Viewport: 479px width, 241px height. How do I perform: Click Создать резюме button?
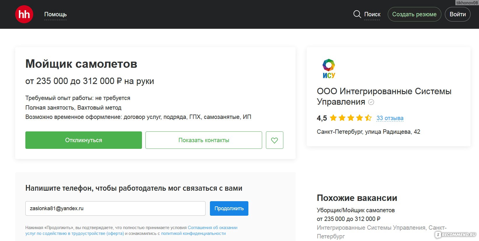[414, 14]
